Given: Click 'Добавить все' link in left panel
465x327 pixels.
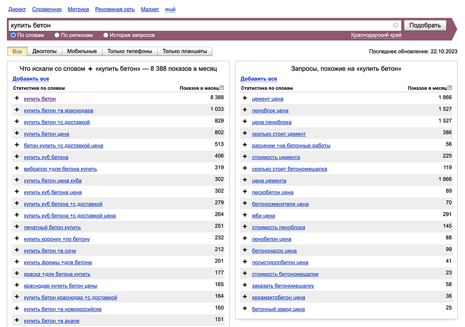Looking at the screenshot, I should [31, 79].
